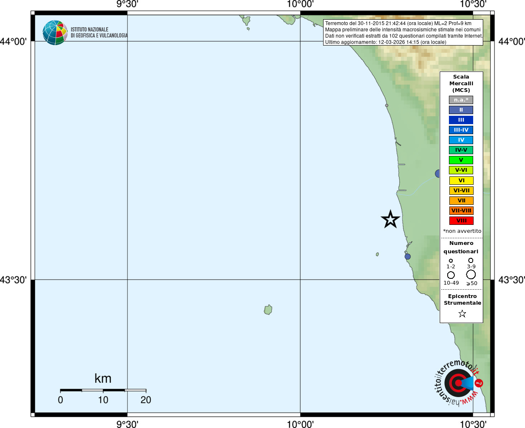The height and width of the screenshot is (428, 525).
Task: Click the 'Terremoto del 30-11-2015' title line
Action: [398, 23]
